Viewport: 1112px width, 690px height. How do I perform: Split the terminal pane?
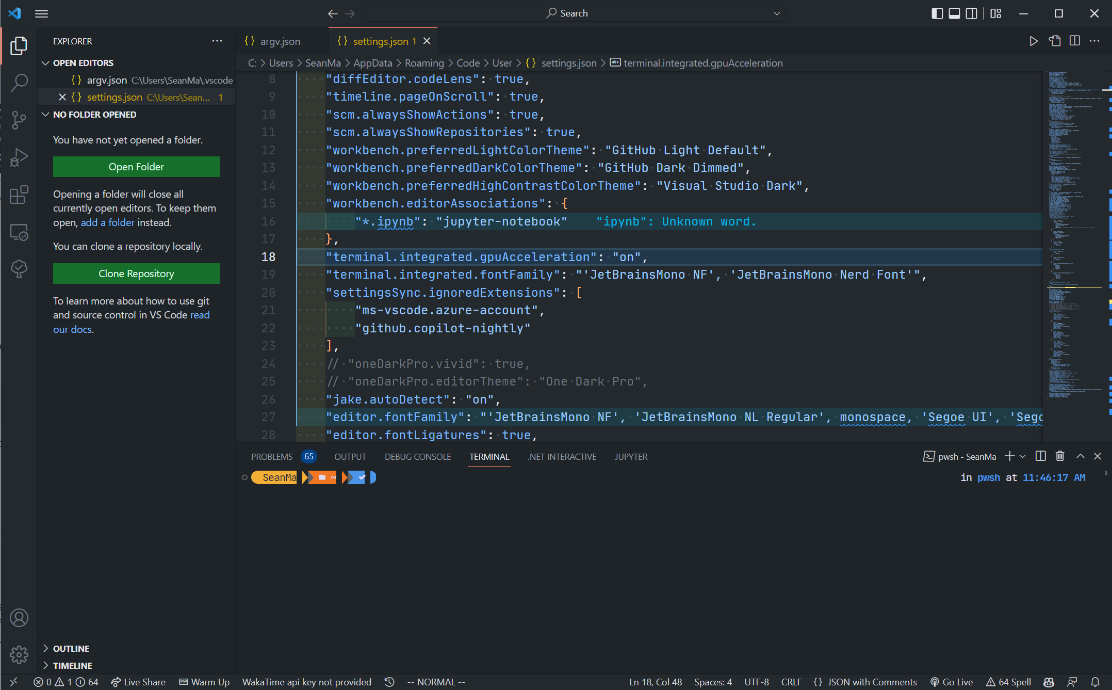click(x=1040, y=456)
